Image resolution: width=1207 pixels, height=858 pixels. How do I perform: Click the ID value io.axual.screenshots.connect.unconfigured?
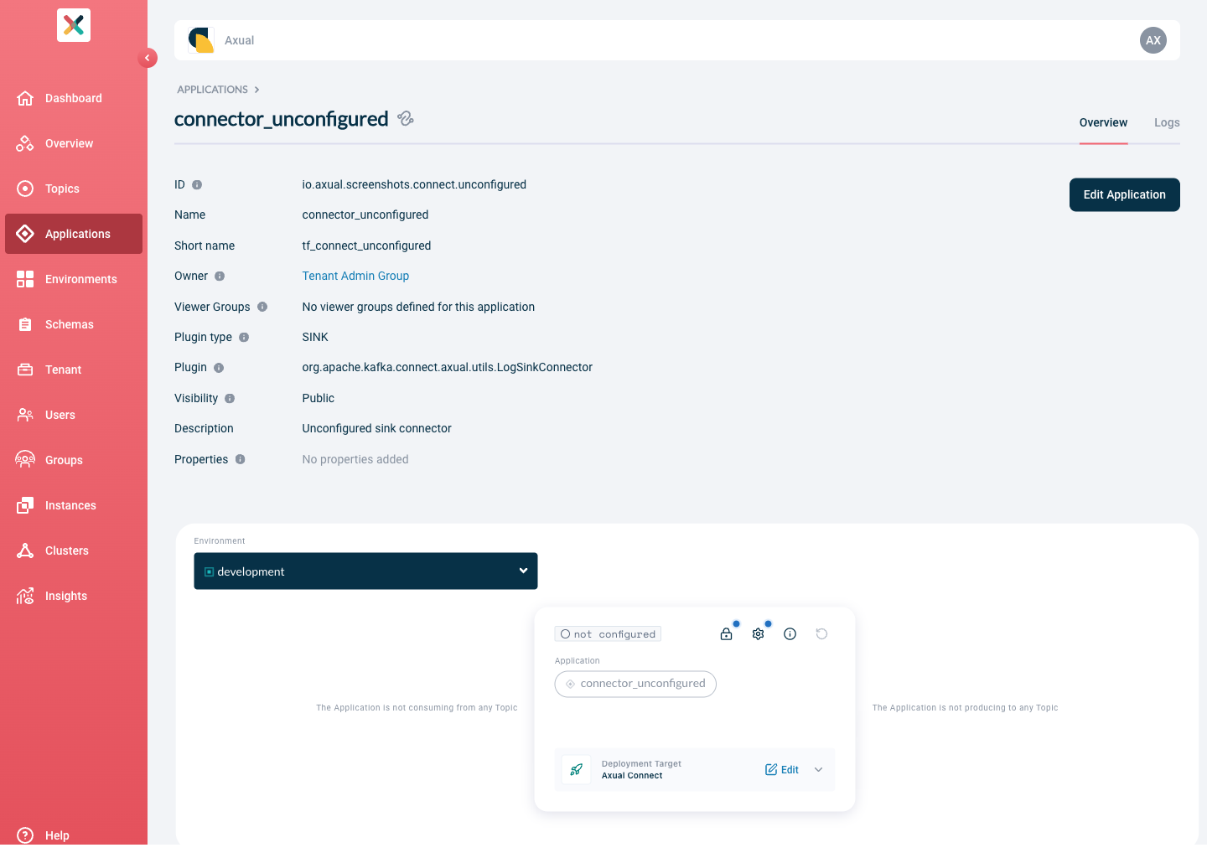click(414, 184)
